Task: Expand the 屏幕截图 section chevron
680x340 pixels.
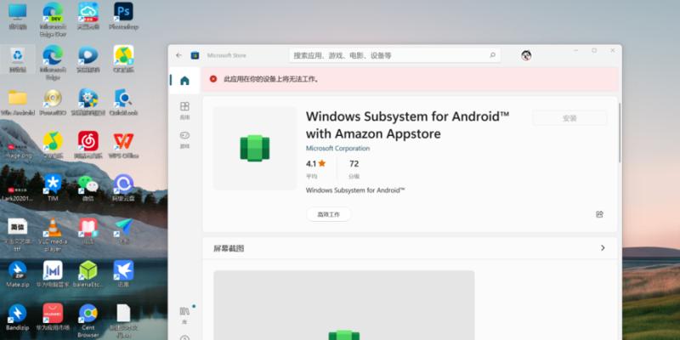Action: pyautogui.click(x=603, y=248)
